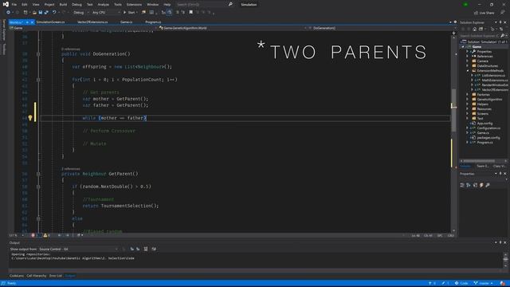
Task: Switch to the Game.cs tab
Action: pos(126,22)
